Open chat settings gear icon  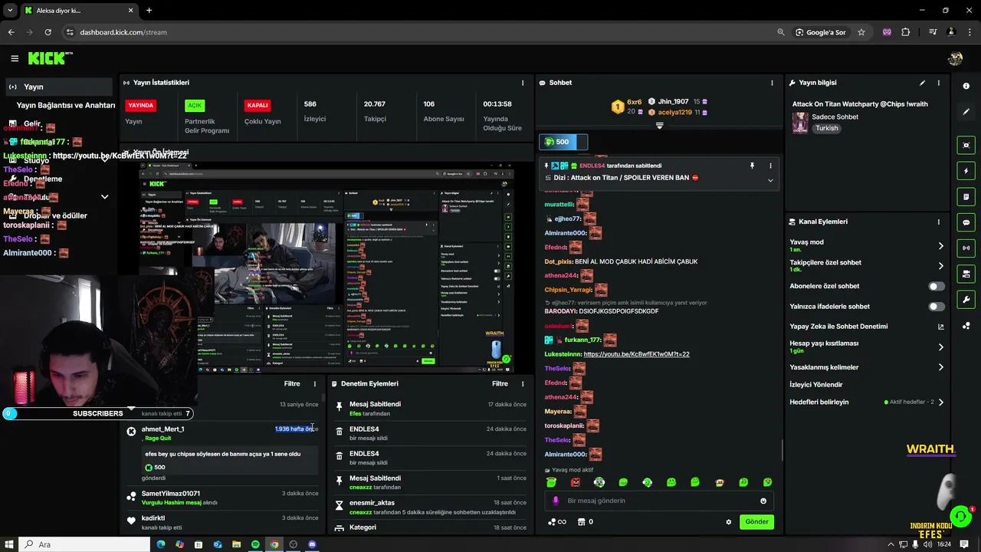click(729, 522)
